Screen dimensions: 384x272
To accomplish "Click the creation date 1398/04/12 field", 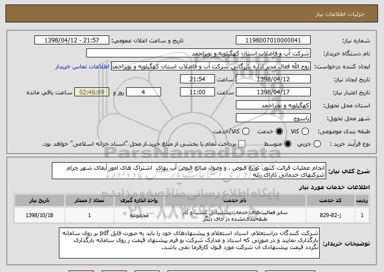I will tap(273, 79).
